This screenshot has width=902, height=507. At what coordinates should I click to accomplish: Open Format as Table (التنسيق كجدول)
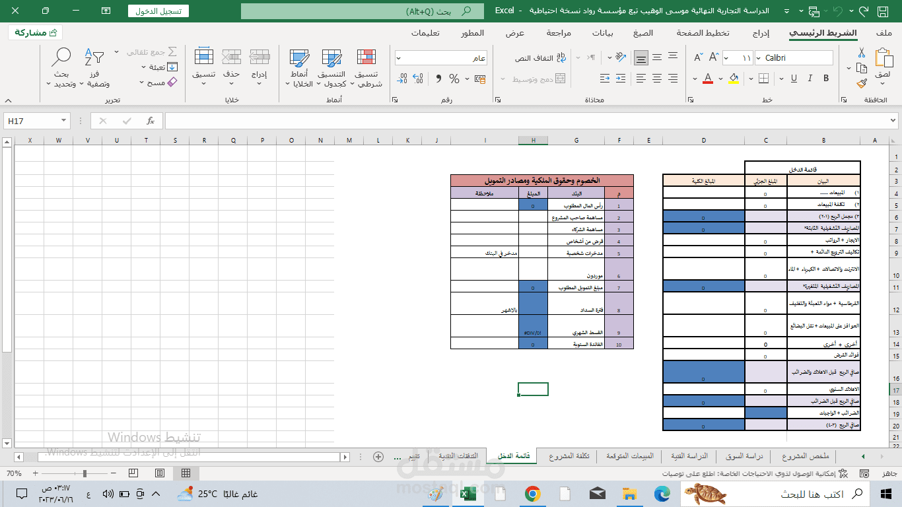[331, 69]
